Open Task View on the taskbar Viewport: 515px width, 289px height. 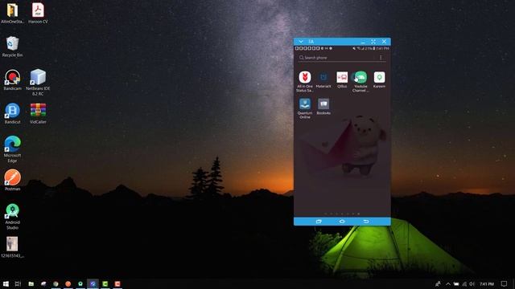18,283
